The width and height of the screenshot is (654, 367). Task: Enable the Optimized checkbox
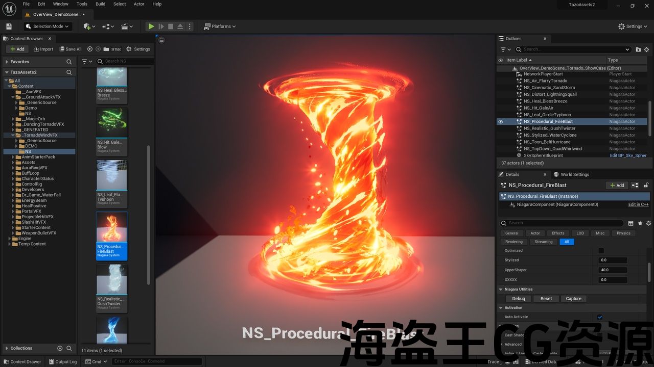(x=601, y=251)
